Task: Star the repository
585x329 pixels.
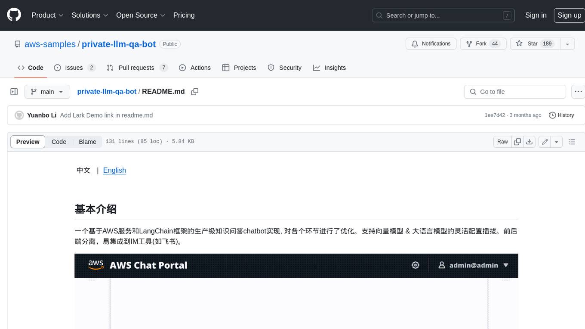Action: (x=535, y=44)
